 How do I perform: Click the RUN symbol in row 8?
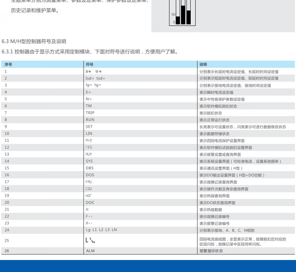pyautogui.click(x=90, y=120)
